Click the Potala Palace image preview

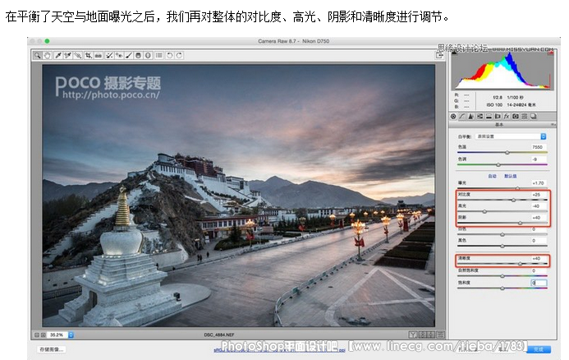pyautogui.click(x=238, y=196)
